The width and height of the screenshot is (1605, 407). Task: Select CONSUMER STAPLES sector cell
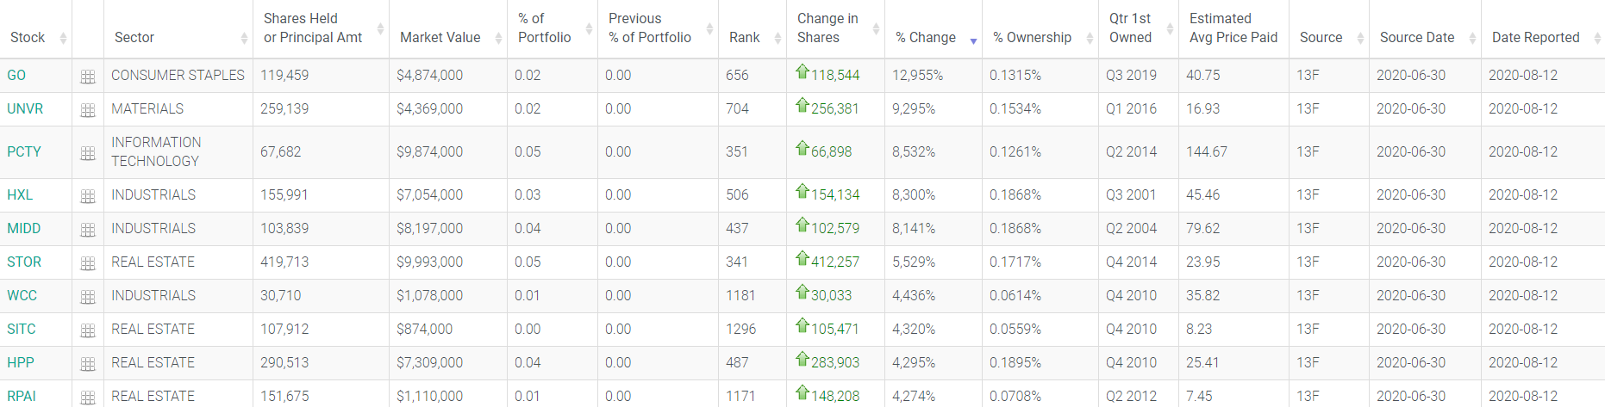pos(178,76)
